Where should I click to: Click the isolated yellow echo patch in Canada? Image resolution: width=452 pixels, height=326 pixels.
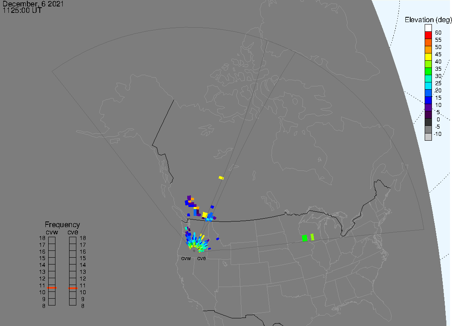point(221,178)
